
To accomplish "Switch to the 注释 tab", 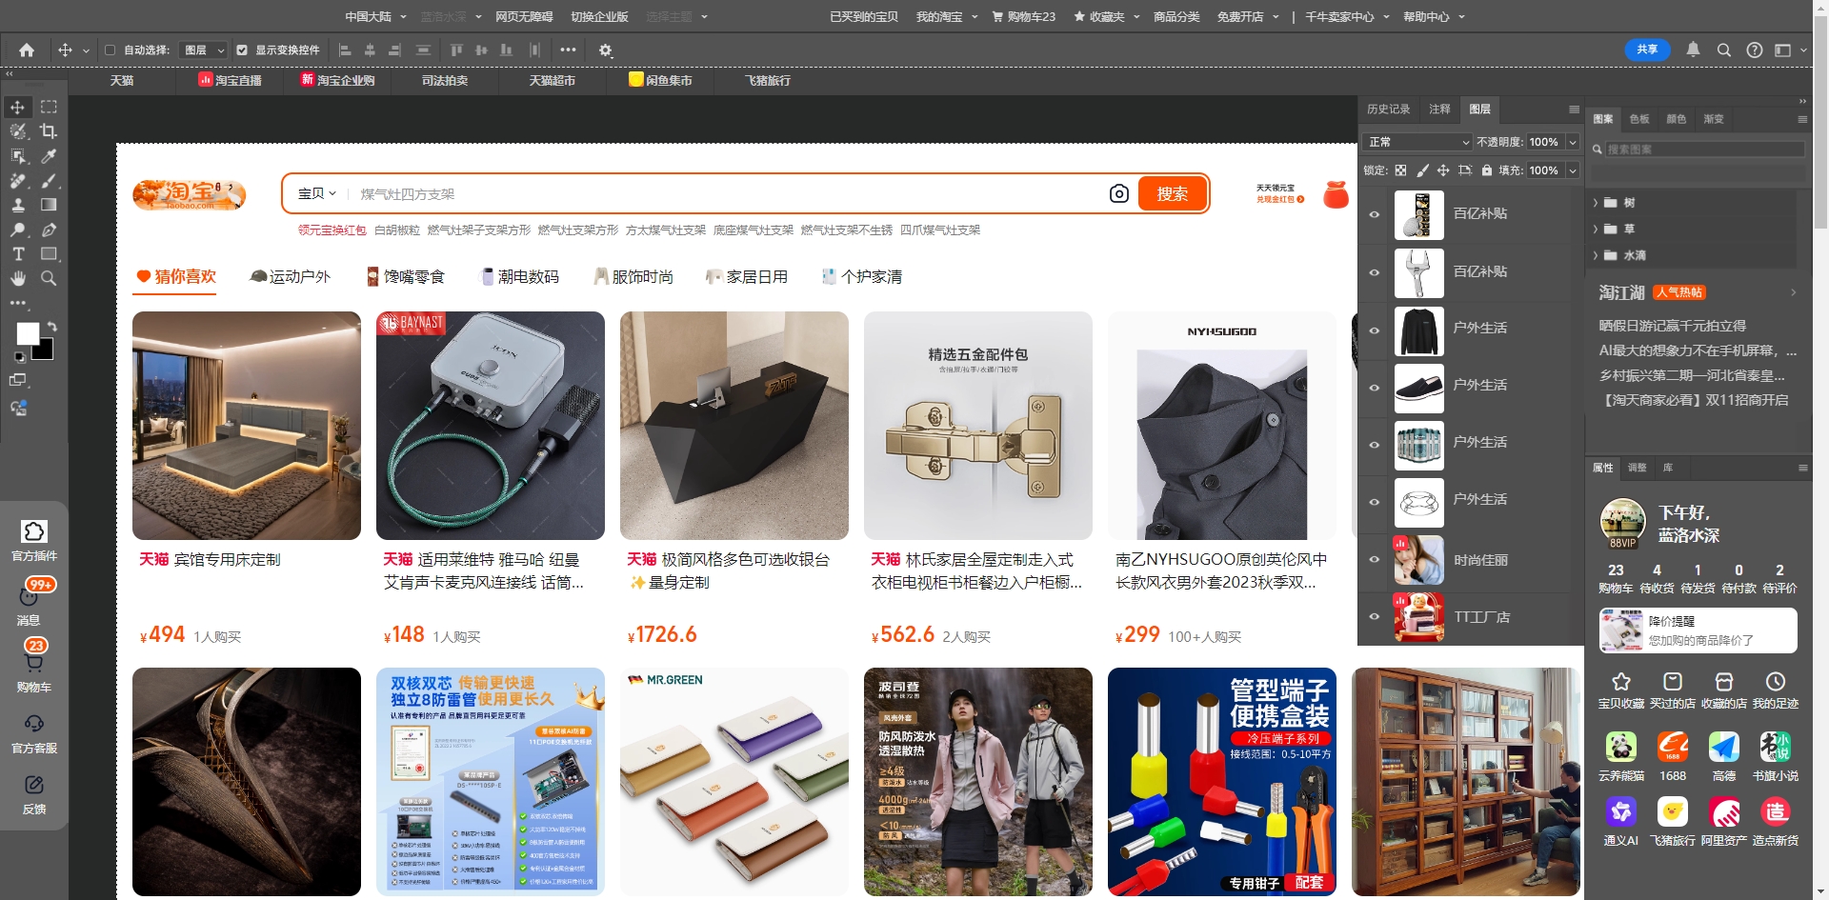I will click(1439, 110).
